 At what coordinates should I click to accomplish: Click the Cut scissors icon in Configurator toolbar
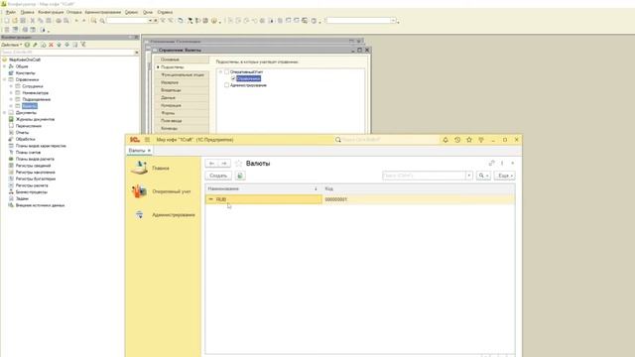click(33, 20)
